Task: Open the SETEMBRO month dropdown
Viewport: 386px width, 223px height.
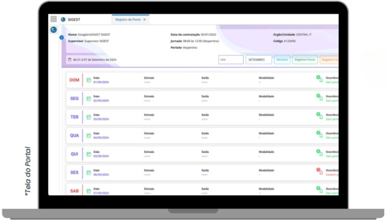Action: point(259,60)
